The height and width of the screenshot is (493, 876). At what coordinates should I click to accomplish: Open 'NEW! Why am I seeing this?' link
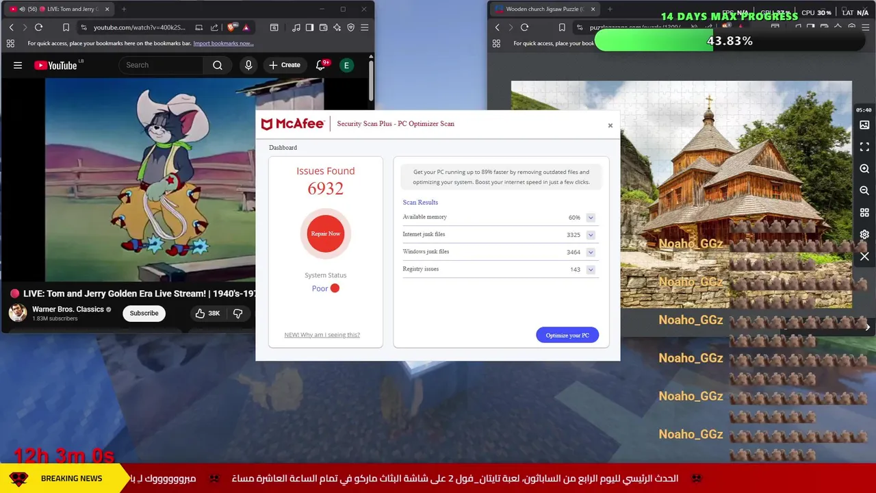pos(322,335)
